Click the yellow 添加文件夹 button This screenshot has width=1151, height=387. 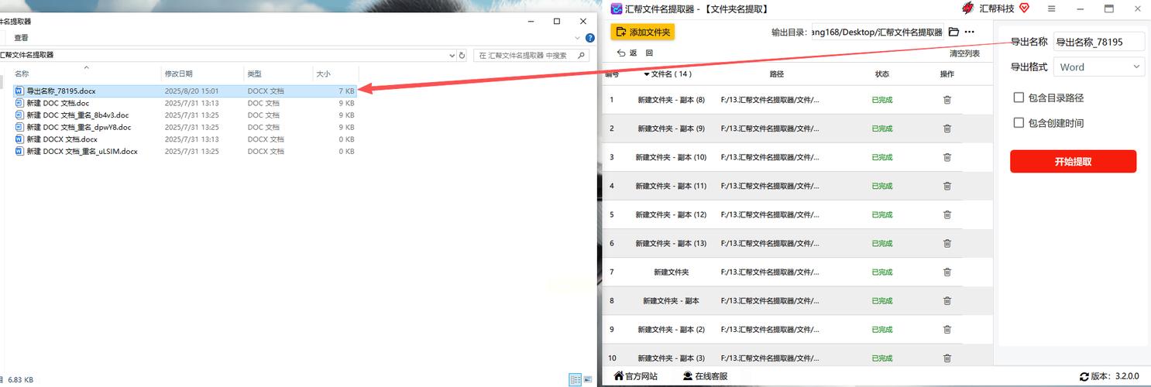point(642,32)
